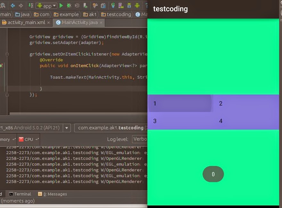Click the @Override annotation

[51, 60]
